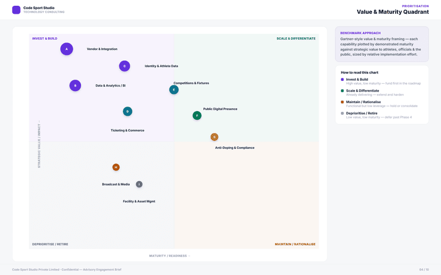This screenshot has height=275, width=441.
Task: Click the Anti-Doping & Compliance label
Action: (234, 148)
